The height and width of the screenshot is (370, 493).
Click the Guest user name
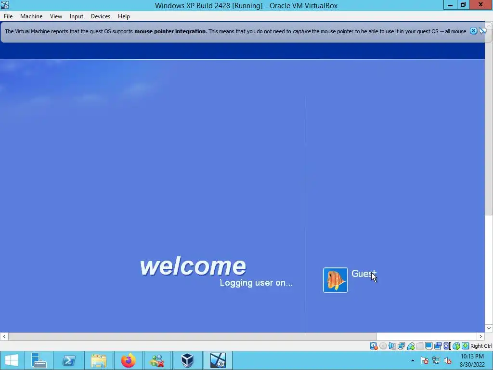[x=364, y=274]
